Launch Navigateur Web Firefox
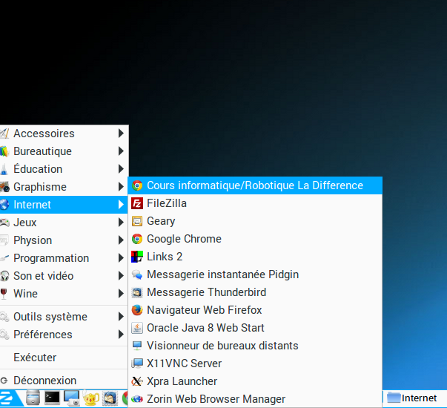The width and height of the screenshot is (447, 408). (255, 310)
